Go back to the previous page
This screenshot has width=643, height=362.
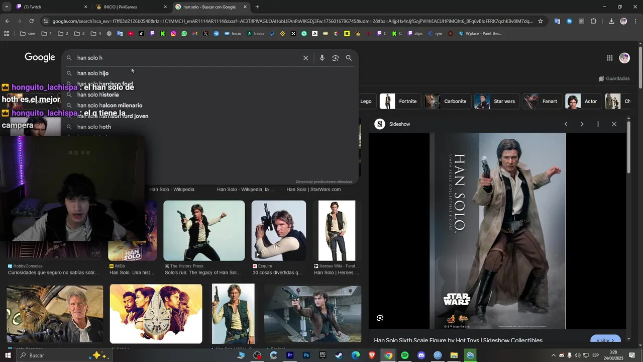(7, 21)
